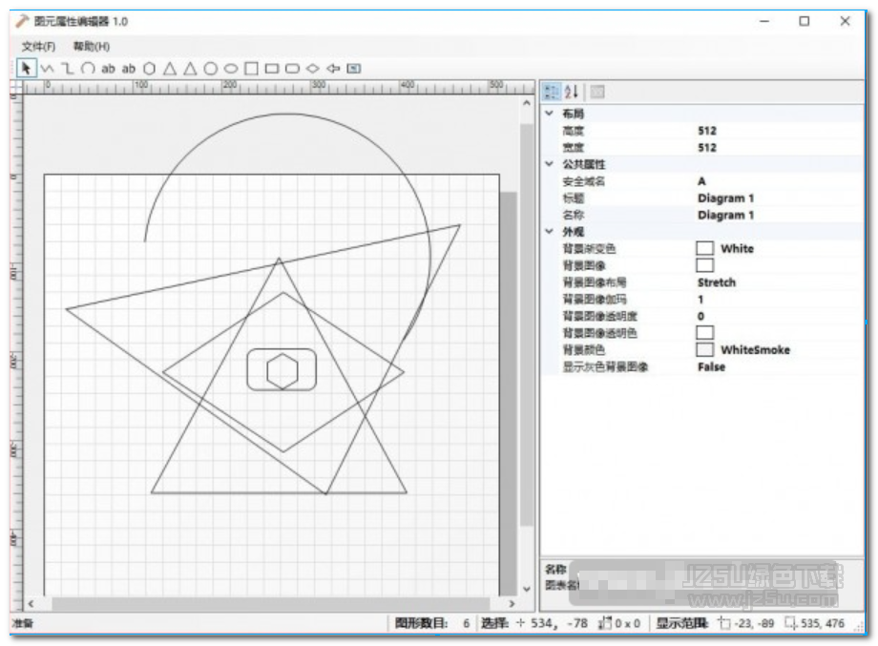Select the pointer selection tool
Screen dimensions: 878x646
click(x=26, y=69)
